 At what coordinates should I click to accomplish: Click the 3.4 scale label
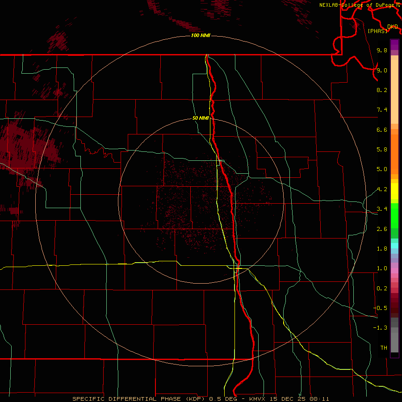382,209
